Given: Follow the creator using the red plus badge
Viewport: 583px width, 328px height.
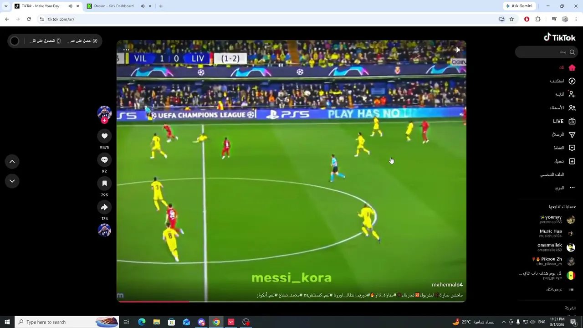Looking at the screenshot, I should [x=104, y=120].
